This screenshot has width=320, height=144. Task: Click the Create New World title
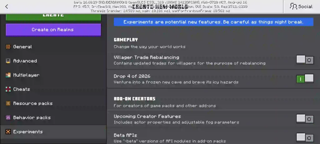pyautogui.click(x=160, y=7)
